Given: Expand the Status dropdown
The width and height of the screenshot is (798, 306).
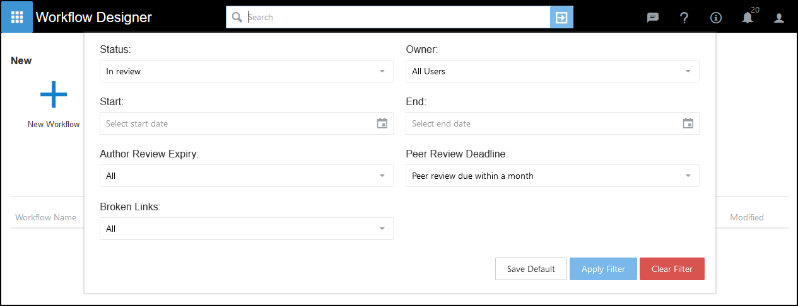Looking at the screenshot, I should click(246, 71).
